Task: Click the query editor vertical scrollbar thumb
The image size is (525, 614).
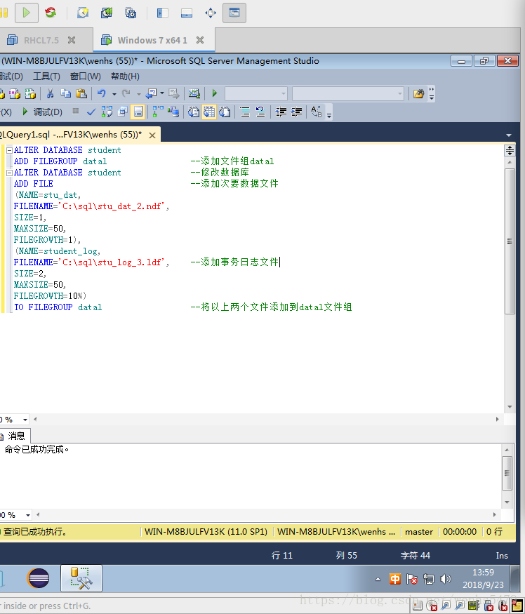Action: pyautogui.click(x=510, y=241)
